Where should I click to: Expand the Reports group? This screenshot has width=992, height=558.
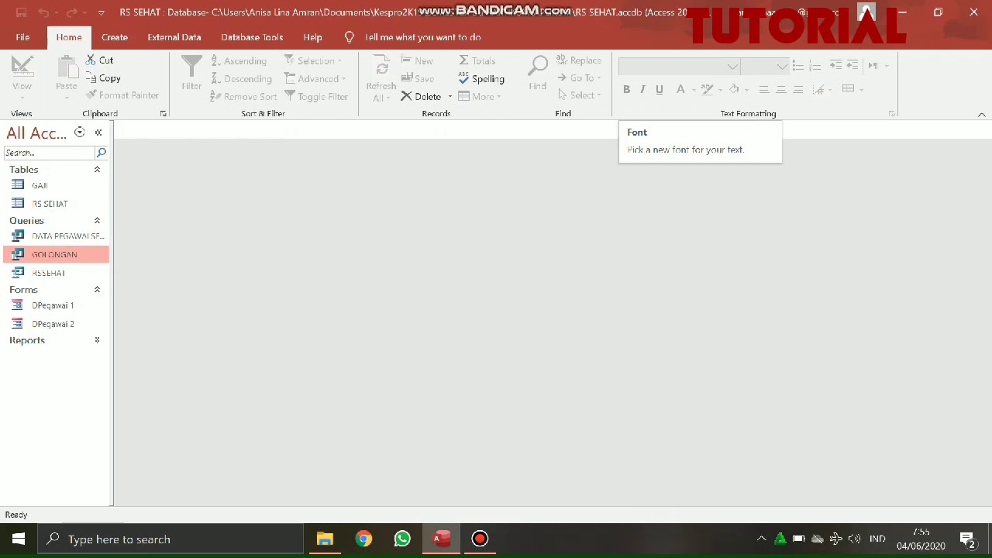(97, 340)
